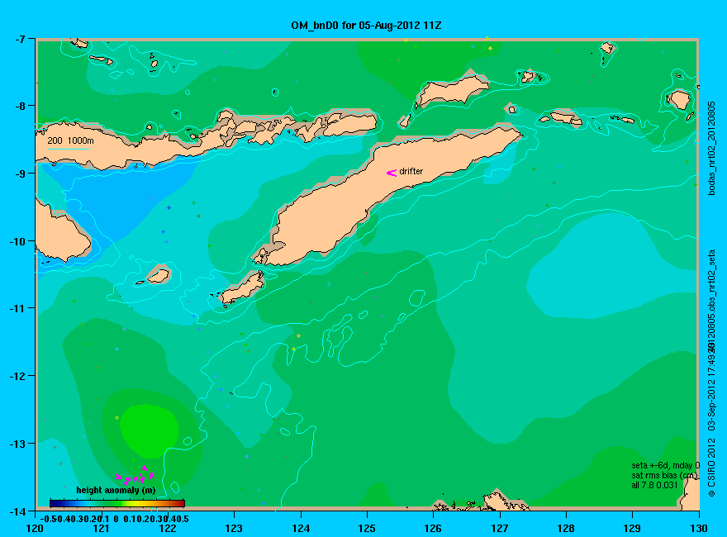Click the longitude axis label '124'
Screen dimensions: 727x537
(301, 528)
